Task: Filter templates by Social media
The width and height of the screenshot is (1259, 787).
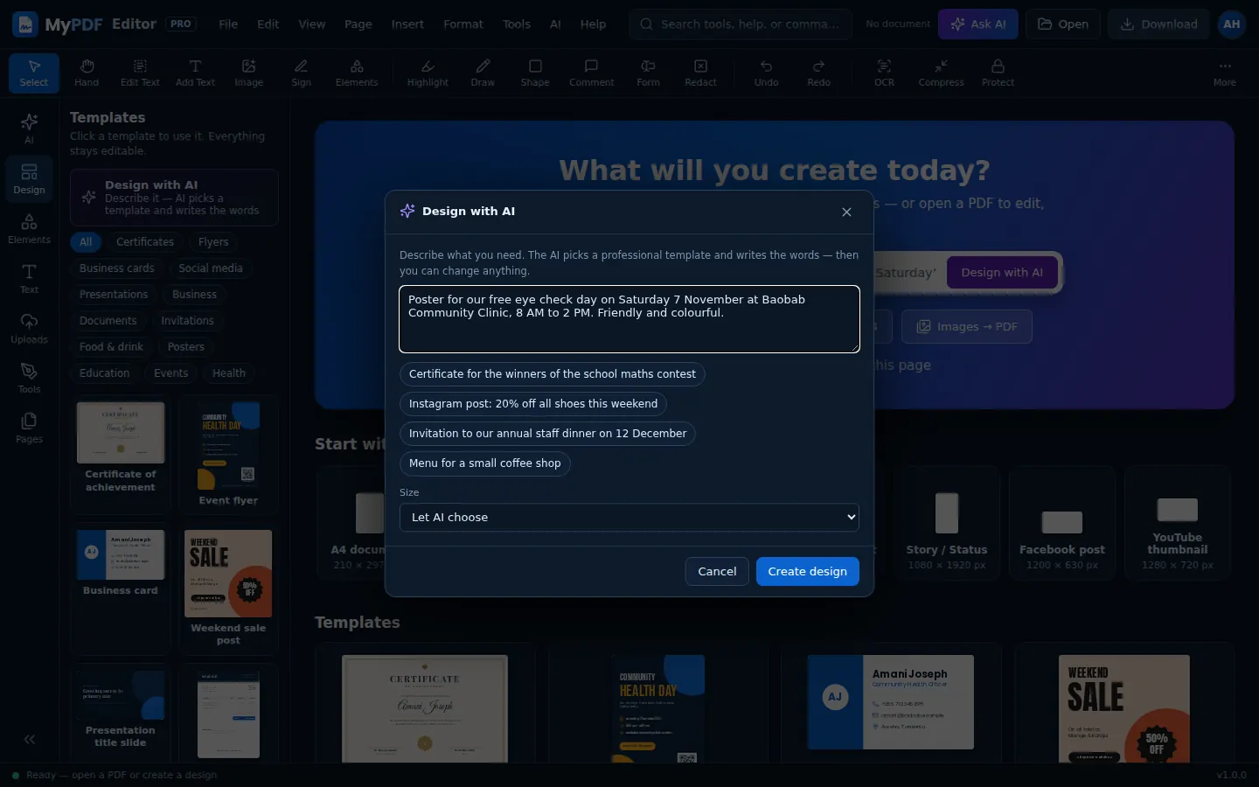Action: tap(211, 268)
